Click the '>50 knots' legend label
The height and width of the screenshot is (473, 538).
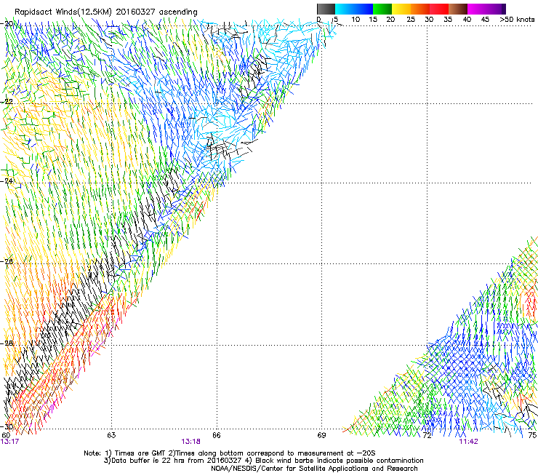tap(517, 20)
